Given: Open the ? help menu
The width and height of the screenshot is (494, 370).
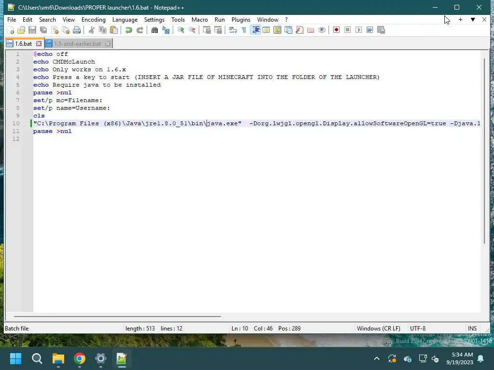Looking at the screenshot, I should coord(286,19).
